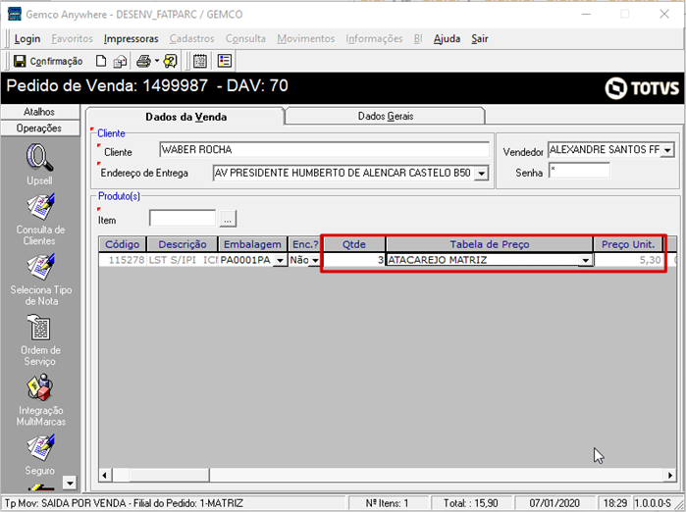Click grid scroll right arrow
Screen dimensions: 686x512
point(670,475)
